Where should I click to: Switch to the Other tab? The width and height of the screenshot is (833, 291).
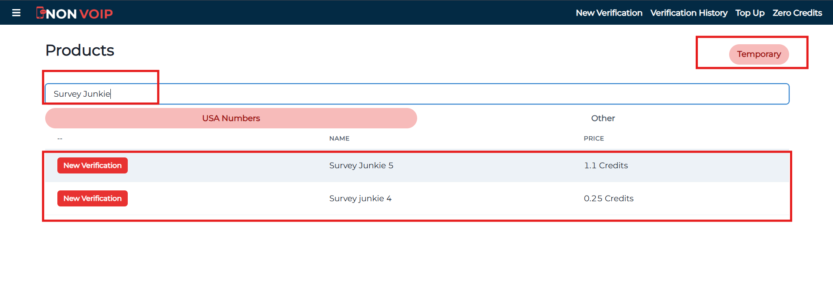point(603,118)
